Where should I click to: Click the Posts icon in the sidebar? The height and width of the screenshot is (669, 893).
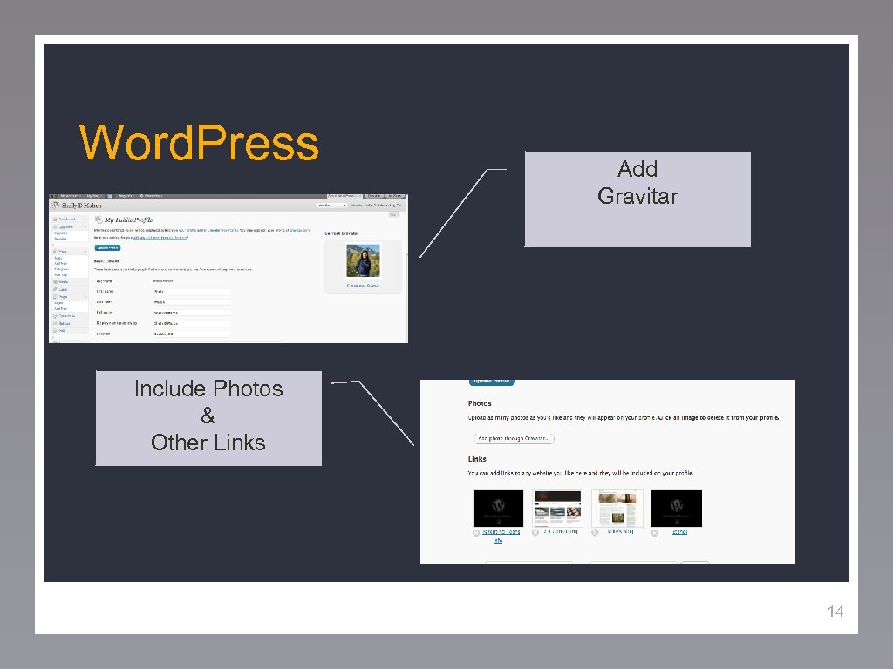[54, 251]
